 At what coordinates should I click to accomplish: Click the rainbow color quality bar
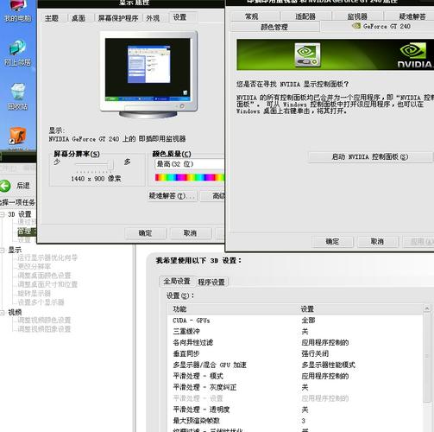coord(190,177)
